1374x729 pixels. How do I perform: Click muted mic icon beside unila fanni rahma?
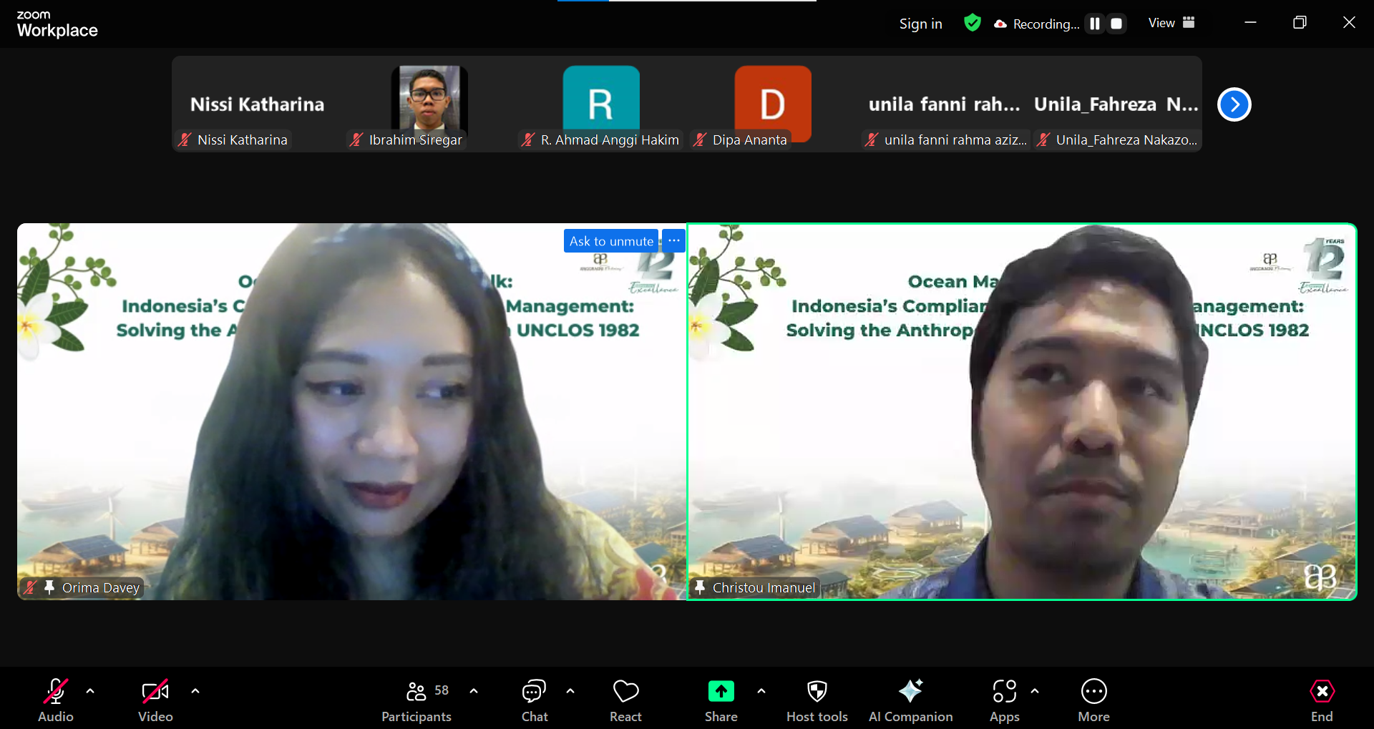coord(872,140)
